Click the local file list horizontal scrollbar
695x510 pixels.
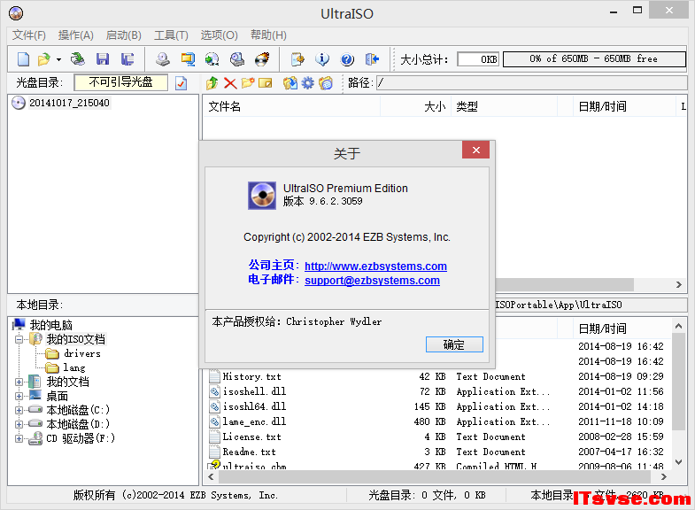click(x=436, y=476)
